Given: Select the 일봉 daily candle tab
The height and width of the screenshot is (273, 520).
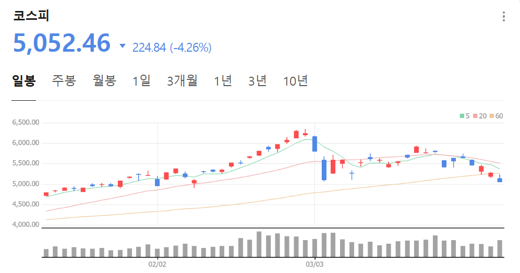Looking at the screenshot, I should click(24, 80).
